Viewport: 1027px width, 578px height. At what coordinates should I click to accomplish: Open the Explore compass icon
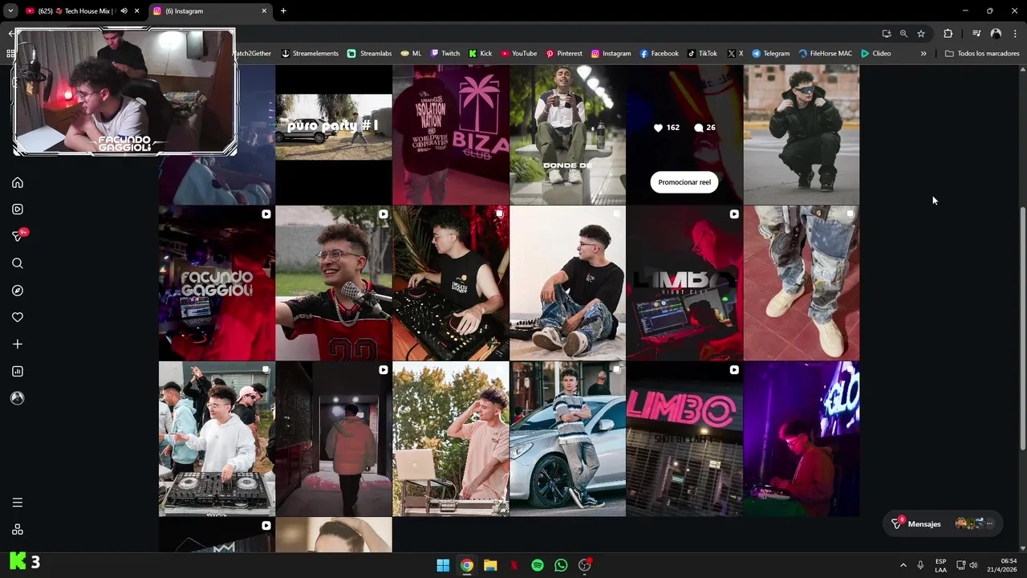(x=18, y=291)
